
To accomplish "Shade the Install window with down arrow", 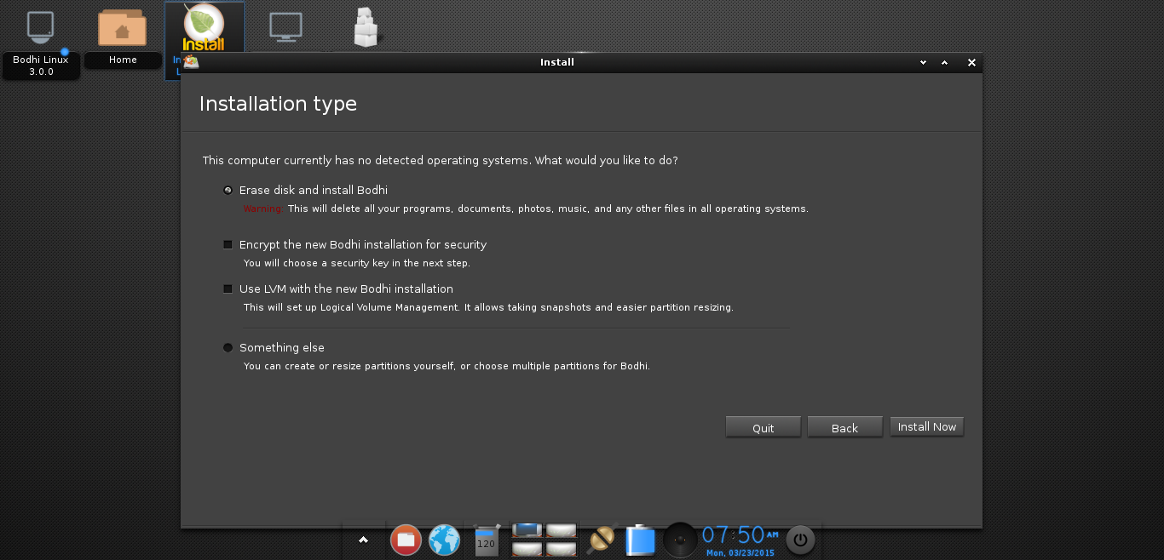I will (924, 62).
